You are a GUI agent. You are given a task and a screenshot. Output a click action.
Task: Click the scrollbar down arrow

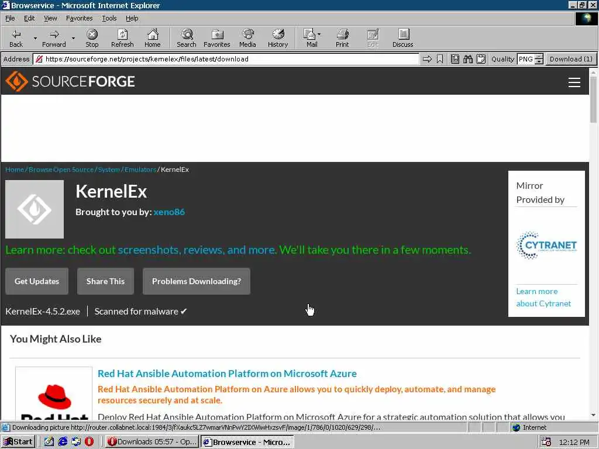click(x=593, y=415)
